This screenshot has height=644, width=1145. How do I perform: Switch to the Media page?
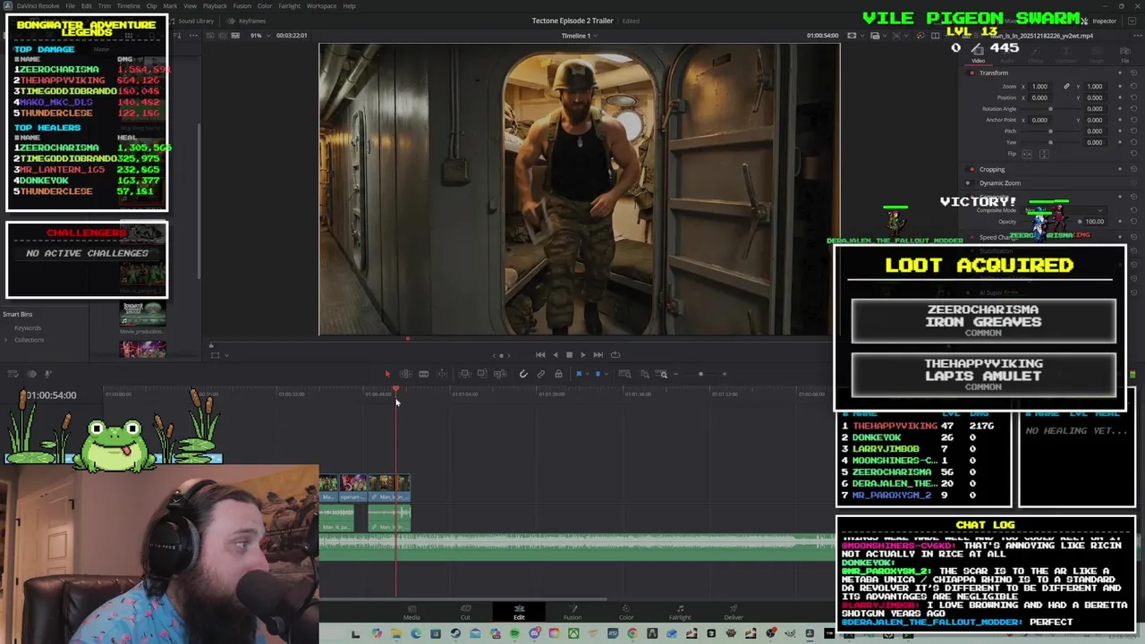(411, 613)
